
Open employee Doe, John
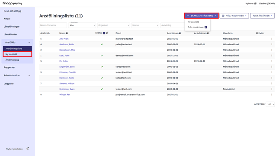[64, 56]
